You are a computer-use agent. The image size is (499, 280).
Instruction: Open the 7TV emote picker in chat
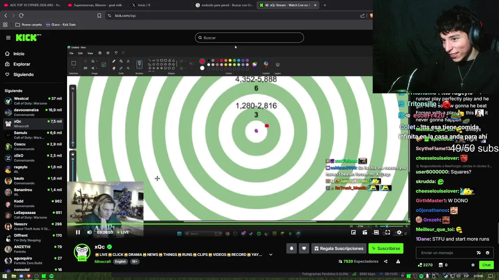point(479,253)
